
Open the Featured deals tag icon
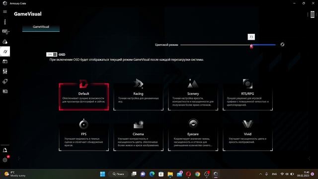[5, 82]
